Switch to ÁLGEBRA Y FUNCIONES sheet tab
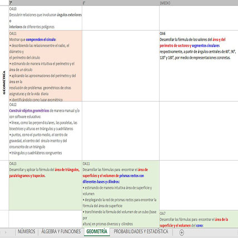This screenshot has width=238, height=238. 61,231
